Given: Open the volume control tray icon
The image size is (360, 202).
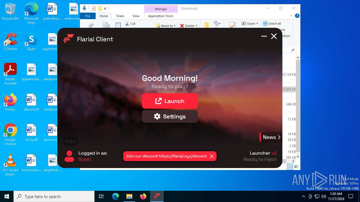Looking at the screenshot, I should tap(324, 196).
